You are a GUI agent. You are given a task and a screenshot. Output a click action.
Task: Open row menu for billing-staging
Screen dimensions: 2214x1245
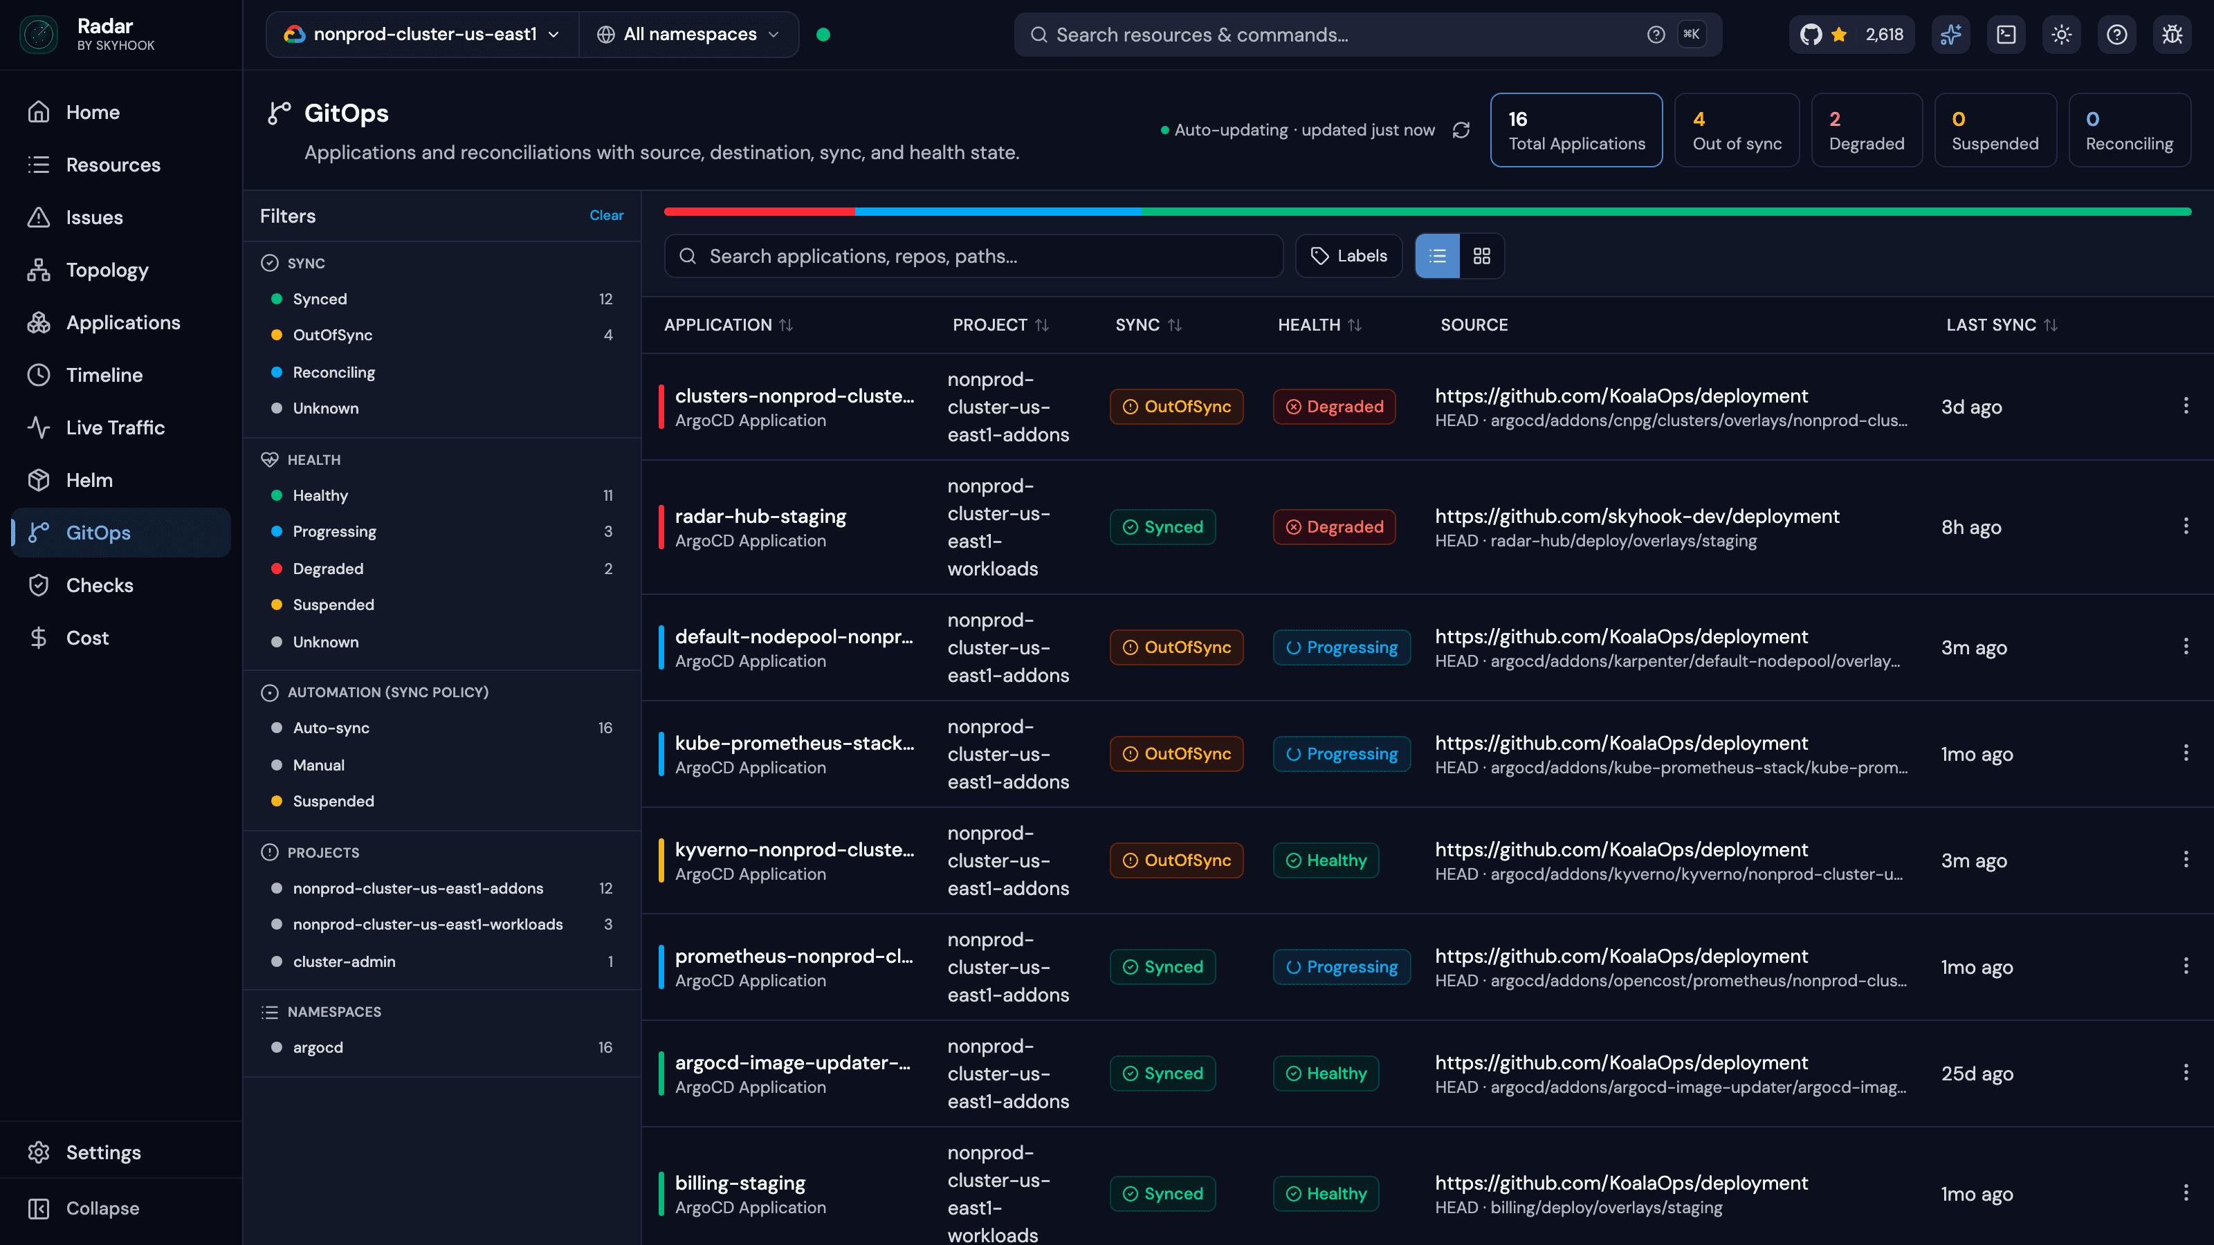pos(2186,1192)
